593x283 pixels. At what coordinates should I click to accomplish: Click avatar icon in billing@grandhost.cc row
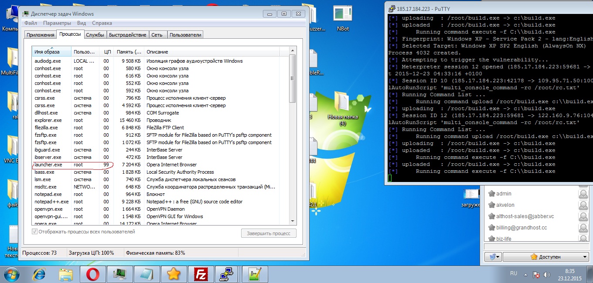[x=583, y=228]
